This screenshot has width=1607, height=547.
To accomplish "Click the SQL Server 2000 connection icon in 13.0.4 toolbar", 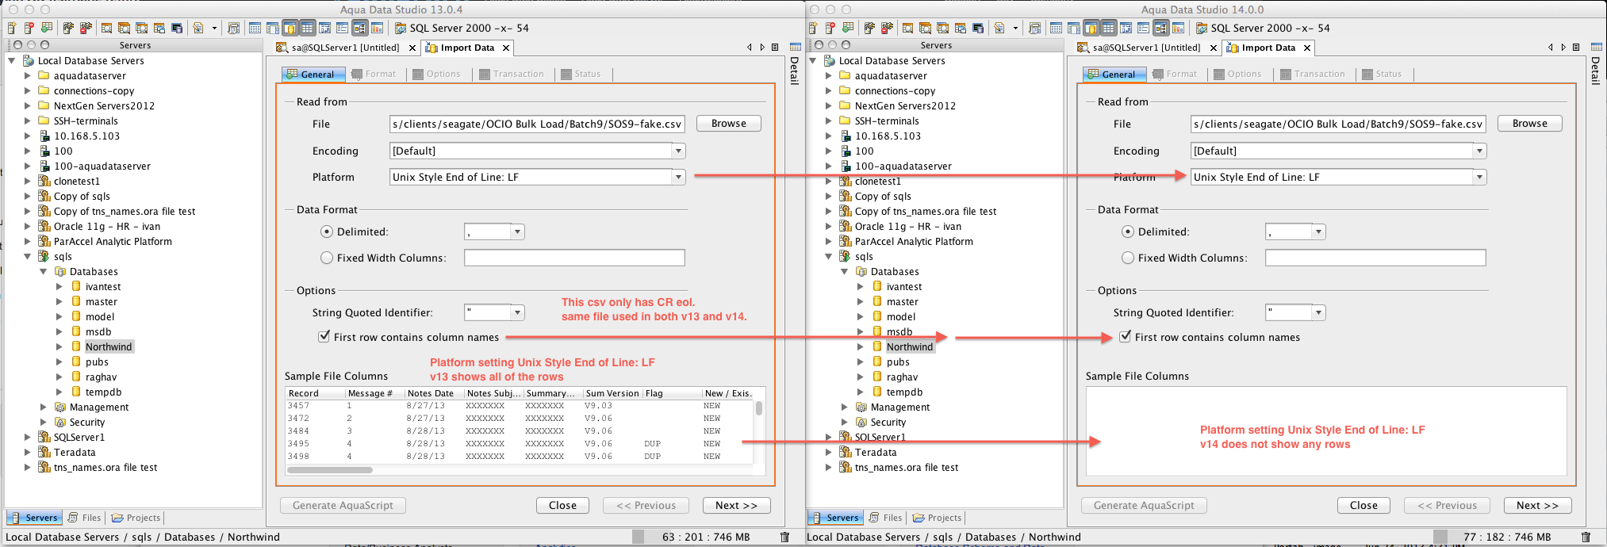I will pos(401,28).
